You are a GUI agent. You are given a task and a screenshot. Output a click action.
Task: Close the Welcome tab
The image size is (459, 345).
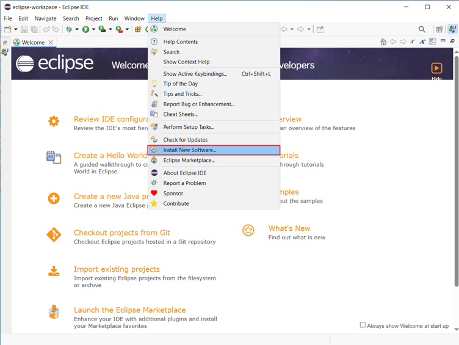[x=51, y=42]
